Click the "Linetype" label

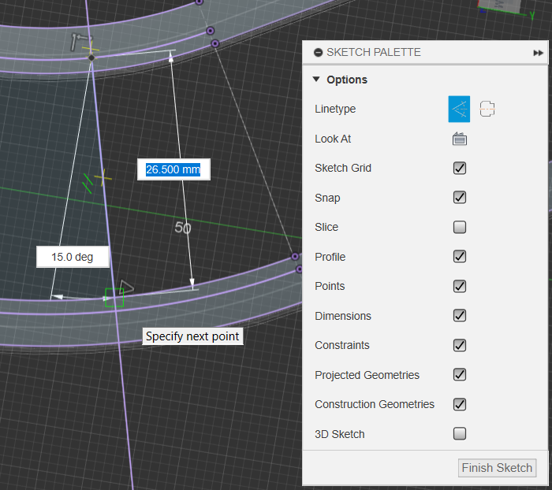tap(335, 109)
